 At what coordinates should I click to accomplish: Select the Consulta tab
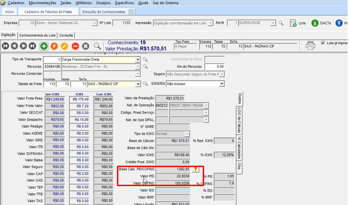pos(66,35)
